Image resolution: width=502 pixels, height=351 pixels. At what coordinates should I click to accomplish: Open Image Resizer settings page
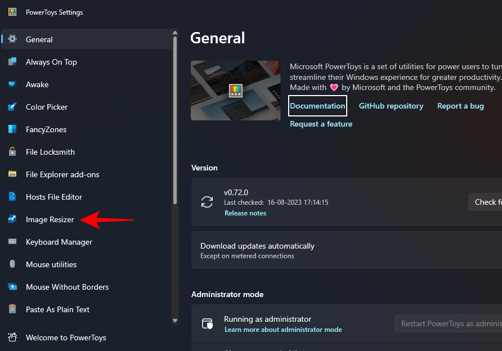[x=50, y=219]
